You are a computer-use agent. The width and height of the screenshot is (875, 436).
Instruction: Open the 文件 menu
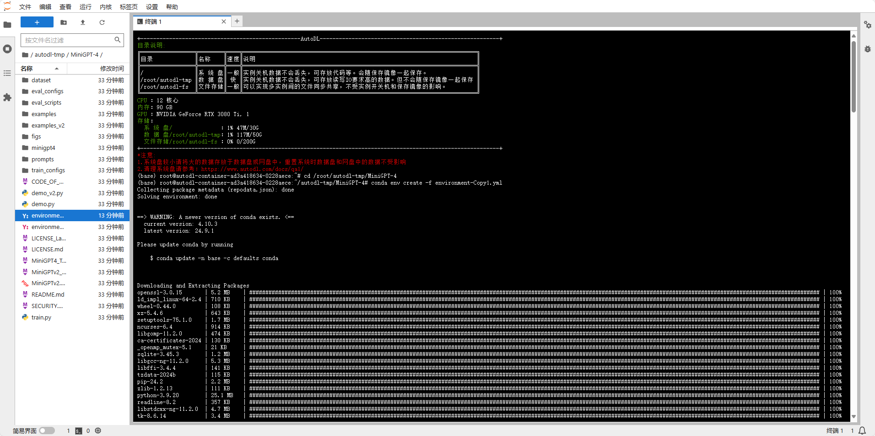25,7
